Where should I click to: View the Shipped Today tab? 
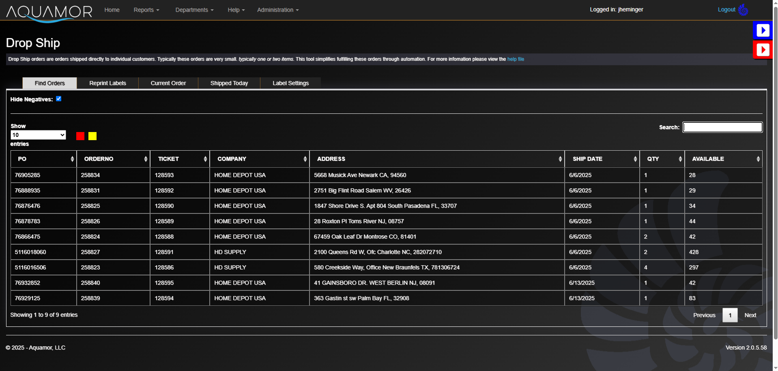(229, 83)
